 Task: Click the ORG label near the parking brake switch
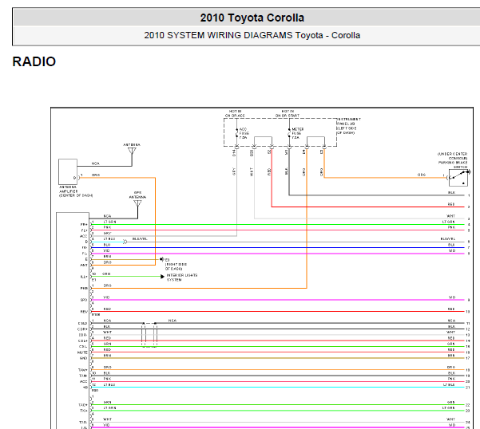pyautogui.click(x=422, y=175)
